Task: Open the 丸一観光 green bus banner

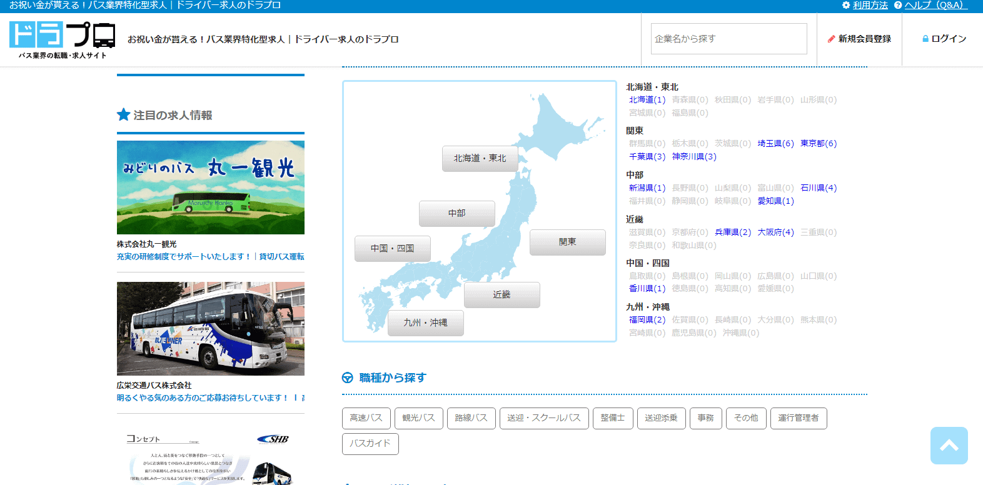Action: coord(210,187)
